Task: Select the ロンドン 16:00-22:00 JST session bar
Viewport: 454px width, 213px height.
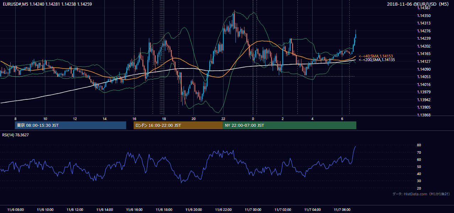Action: click(x=178, y=125)
